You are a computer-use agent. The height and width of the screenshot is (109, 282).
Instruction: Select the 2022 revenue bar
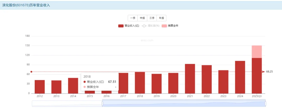click(x=207, y=79)
